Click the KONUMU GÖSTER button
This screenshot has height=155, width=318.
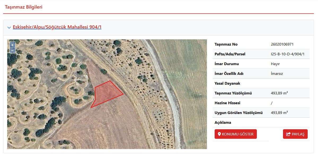(x=236, y=134)
